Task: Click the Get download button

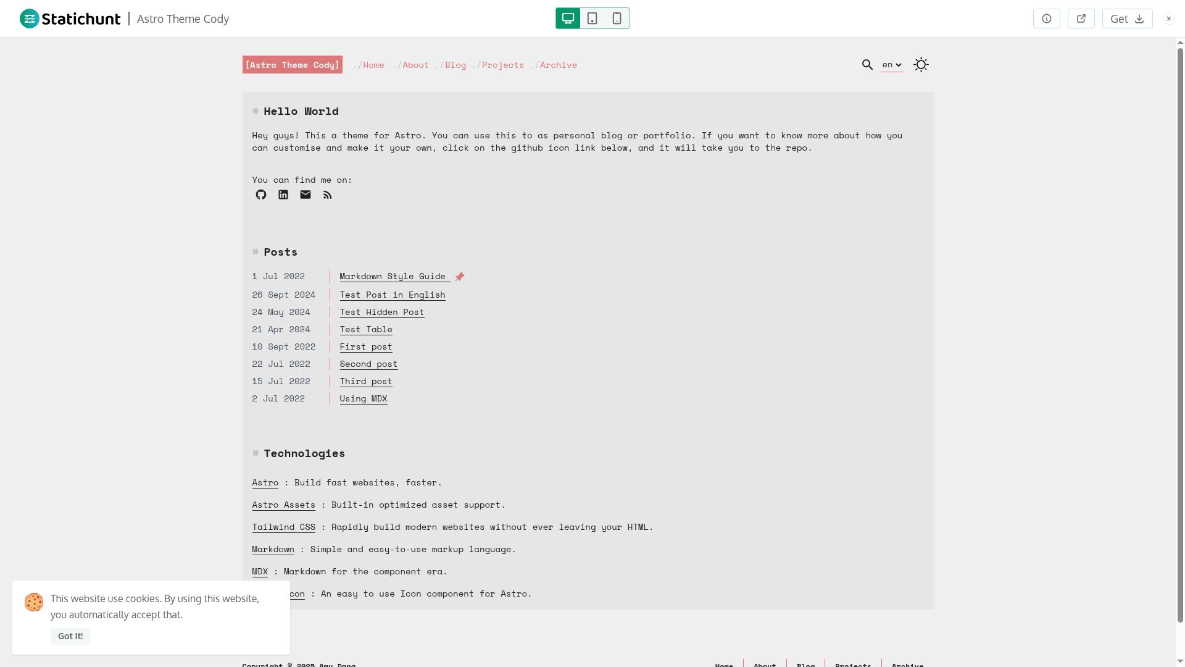Action: (x=1128, y=19)
